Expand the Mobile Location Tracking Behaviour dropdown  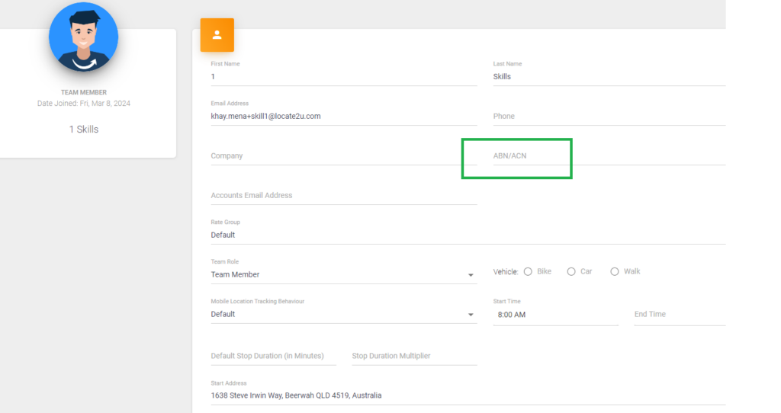344,315
